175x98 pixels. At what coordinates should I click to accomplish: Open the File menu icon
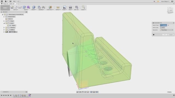(6, 1)
